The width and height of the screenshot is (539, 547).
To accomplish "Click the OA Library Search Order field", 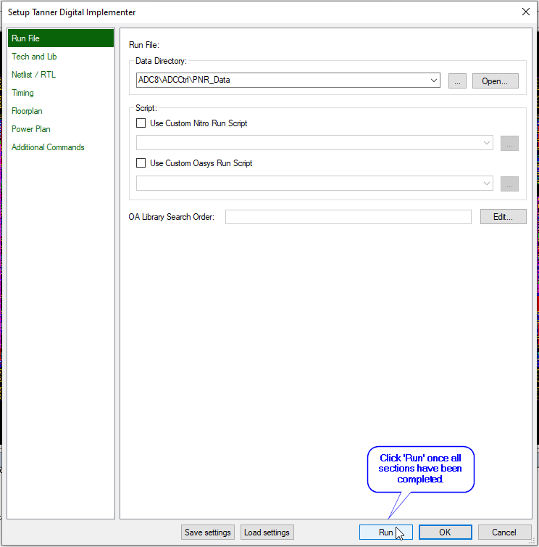I will (348, 217).
